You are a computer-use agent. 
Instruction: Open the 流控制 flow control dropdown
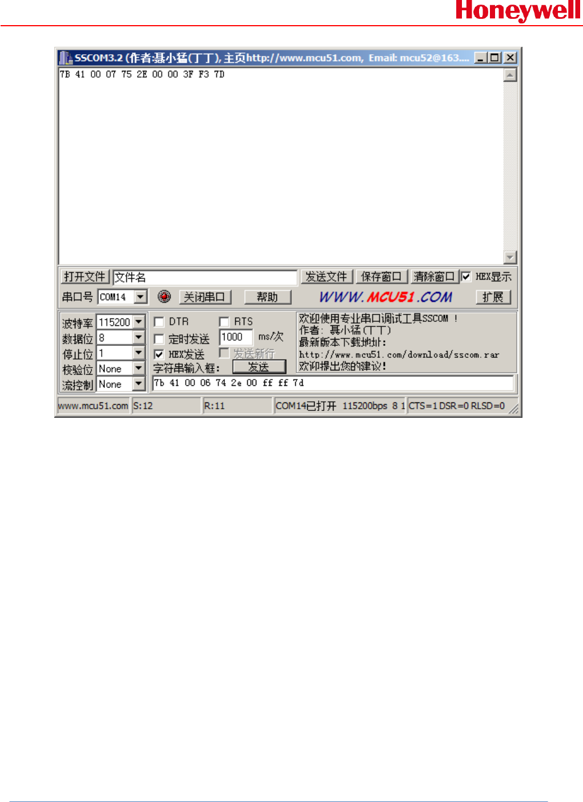139,384
